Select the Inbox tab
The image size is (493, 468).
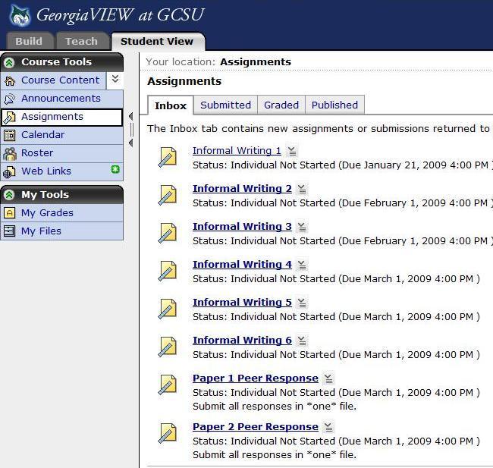click(x=171, y=105)
